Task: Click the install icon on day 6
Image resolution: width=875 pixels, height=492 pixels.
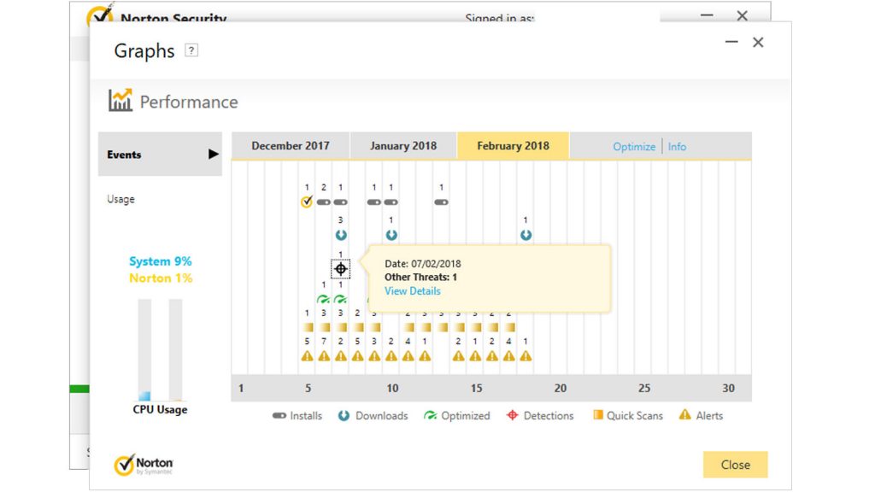Action: [x=324, y=202]
